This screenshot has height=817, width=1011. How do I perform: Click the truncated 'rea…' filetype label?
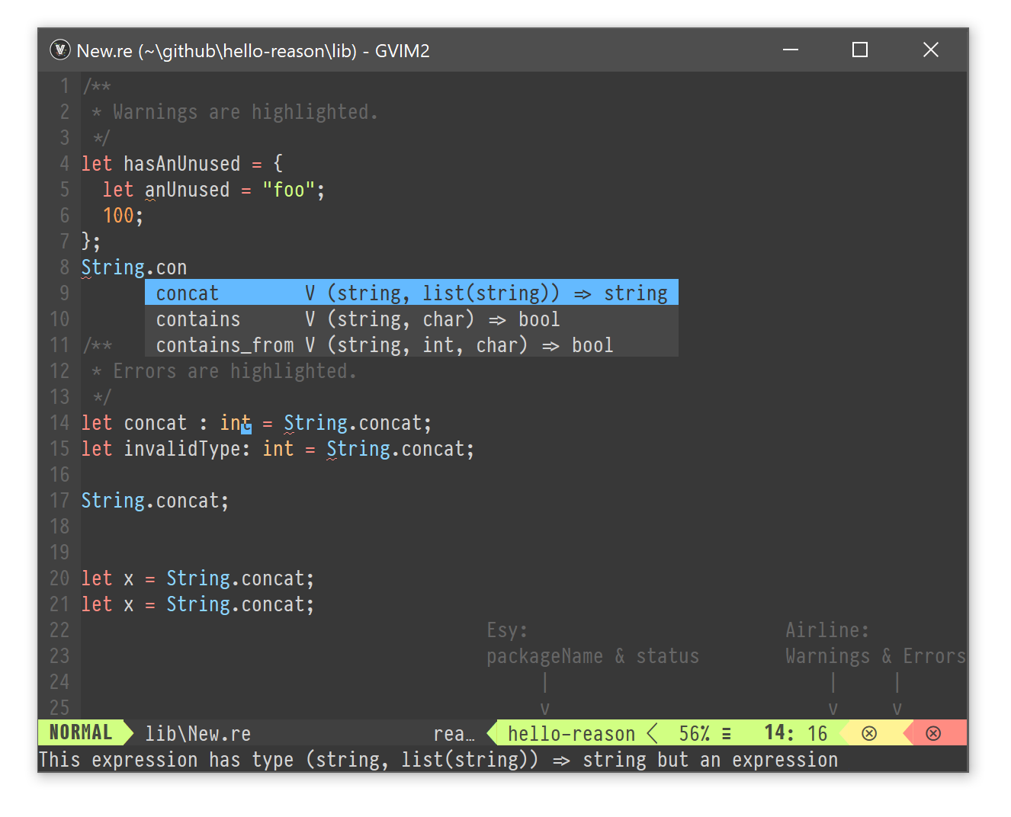(454, 733)
